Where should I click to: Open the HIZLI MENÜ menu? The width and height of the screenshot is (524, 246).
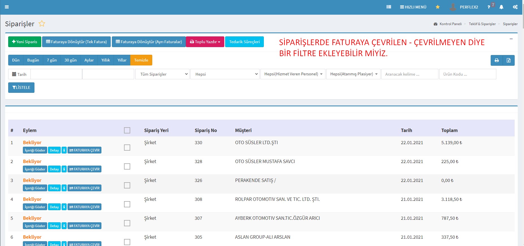pos(413,7)
